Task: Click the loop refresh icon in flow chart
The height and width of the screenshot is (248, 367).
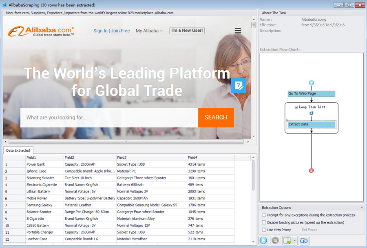Action: pyautogui.click(x=312, y=113)
